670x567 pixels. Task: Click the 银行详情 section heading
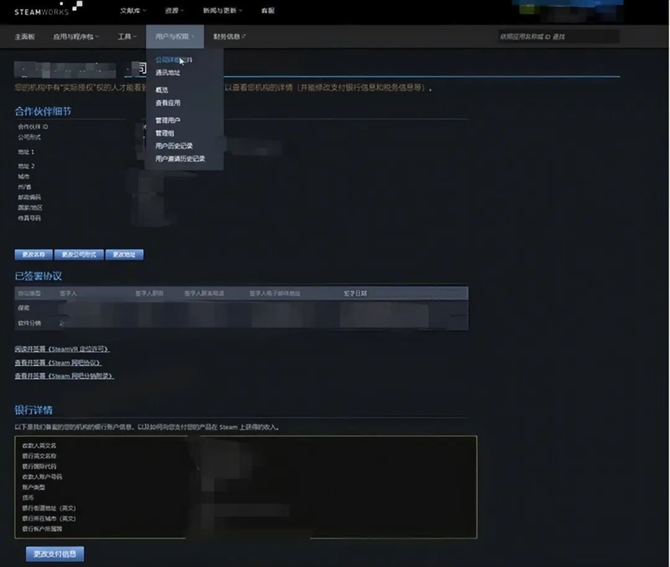pos(33,410)
